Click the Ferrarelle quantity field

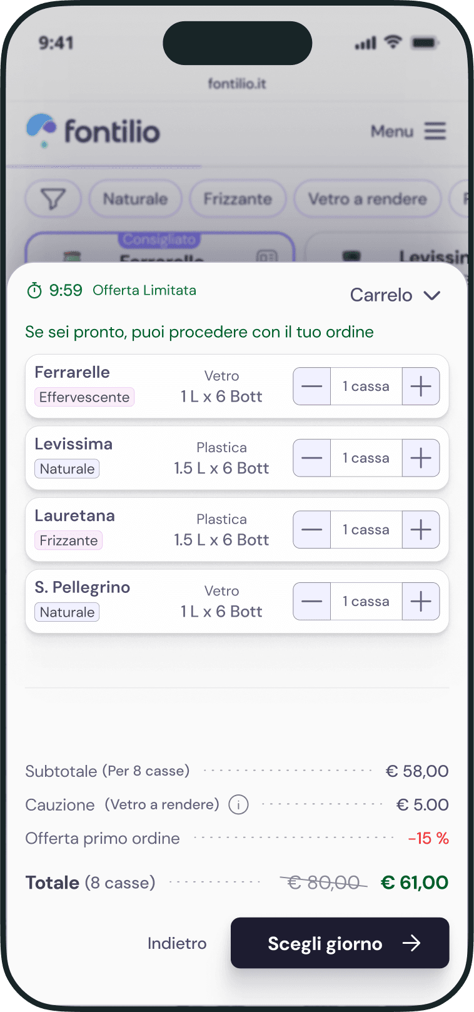(366, 387)
